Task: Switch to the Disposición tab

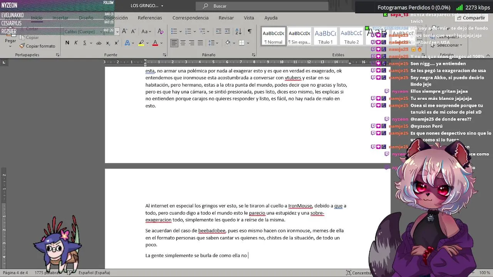Action: (116, 18)
